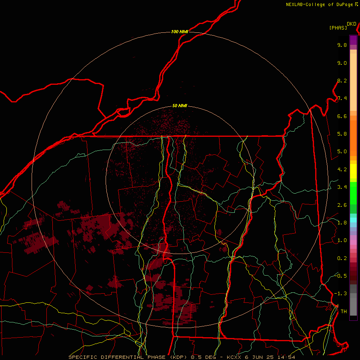
Task: Click the 5.8 scale value
Action: pos(342,134)
